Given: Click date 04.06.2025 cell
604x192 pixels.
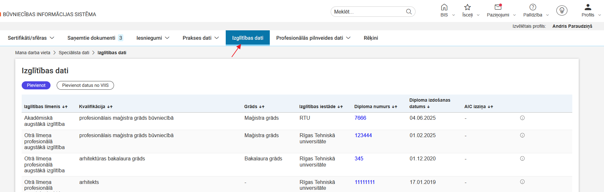Looking at the screenshot, I should coord(423,118).
